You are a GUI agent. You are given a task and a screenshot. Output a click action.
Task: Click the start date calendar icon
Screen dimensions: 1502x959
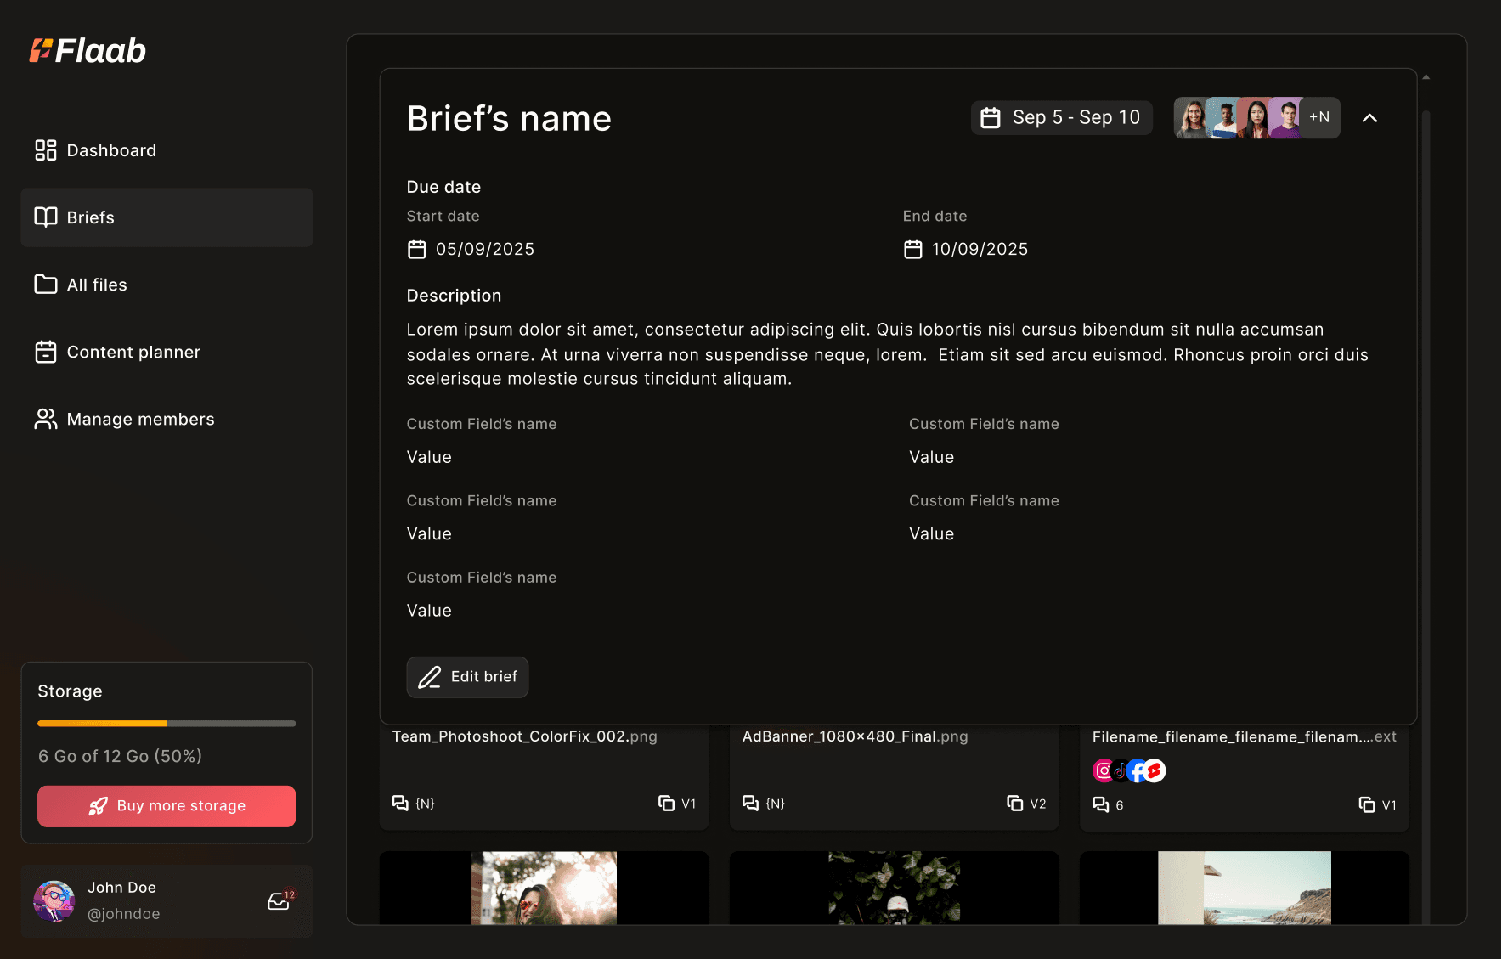[416, 249]
